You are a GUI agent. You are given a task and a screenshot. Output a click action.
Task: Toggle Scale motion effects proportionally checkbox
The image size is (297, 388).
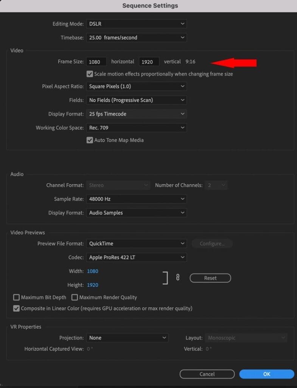90,74
